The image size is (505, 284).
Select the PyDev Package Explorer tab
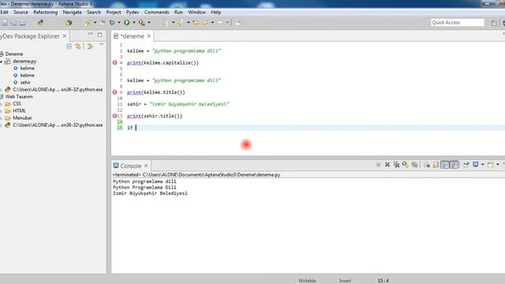(30, 36)
